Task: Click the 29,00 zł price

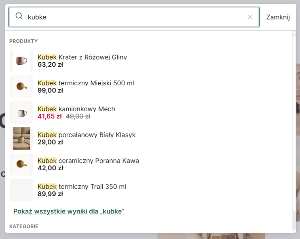Action: (x=50, y=142)
